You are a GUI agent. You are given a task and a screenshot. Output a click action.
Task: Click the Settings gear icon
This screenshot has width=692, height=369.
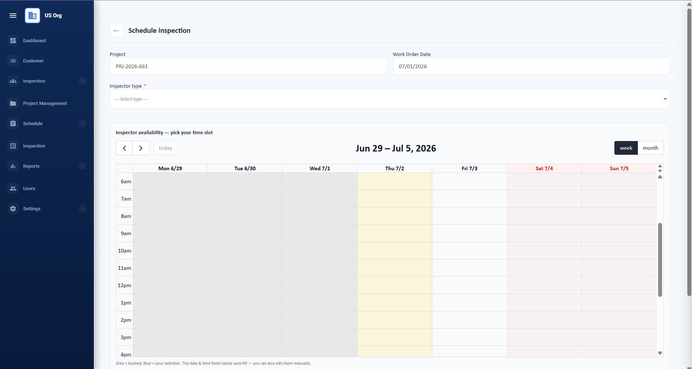pos(13,208)
